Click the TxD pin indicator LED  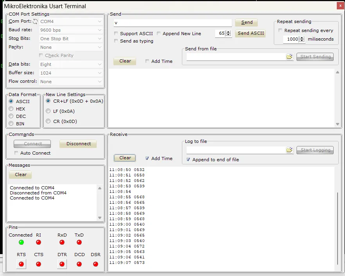(x=79, y=242)
